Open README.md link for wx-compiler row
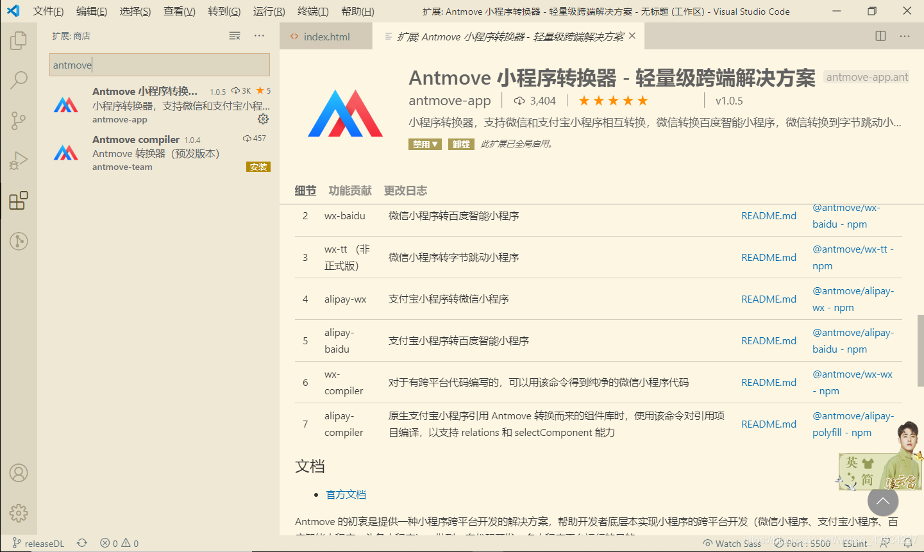 (769, 382)
